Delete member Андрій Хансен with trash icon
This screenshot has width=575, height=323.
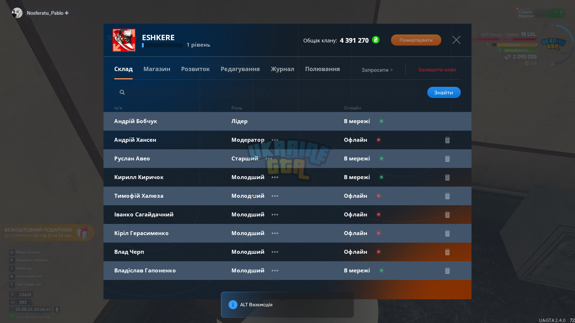pyautogui.click(x=447, y=140)
